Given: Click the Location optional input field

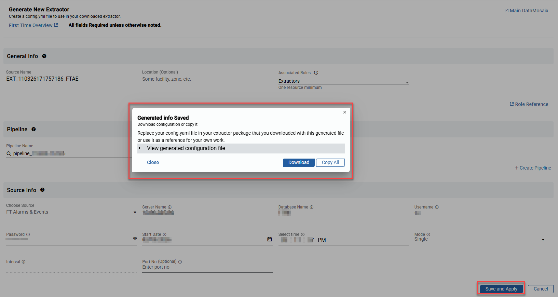Looking at the screenshot, I should click(207, 79).
